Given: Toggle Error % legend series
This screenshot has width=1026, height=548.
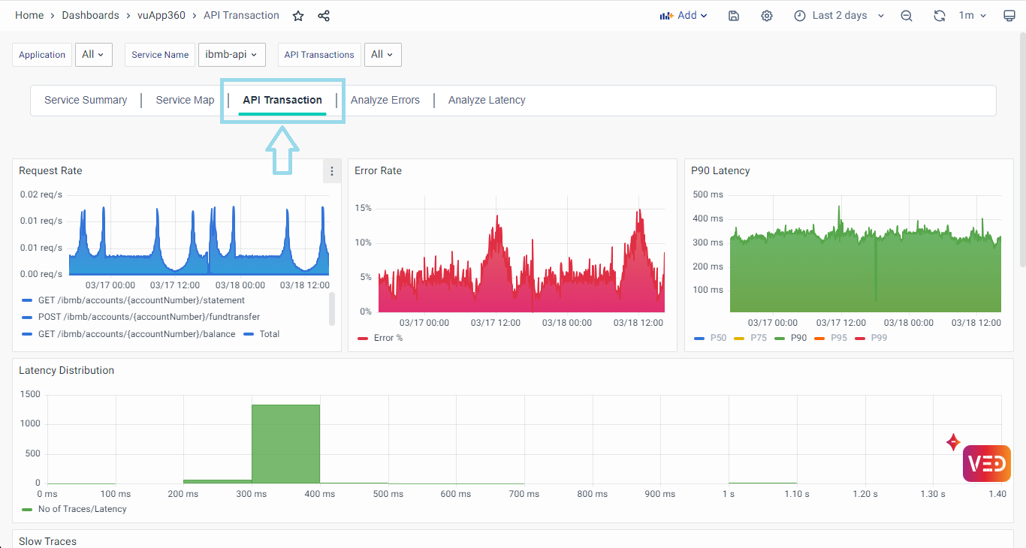Looking at the screenshot, I should pyautogui.click(x=388, y=338).
